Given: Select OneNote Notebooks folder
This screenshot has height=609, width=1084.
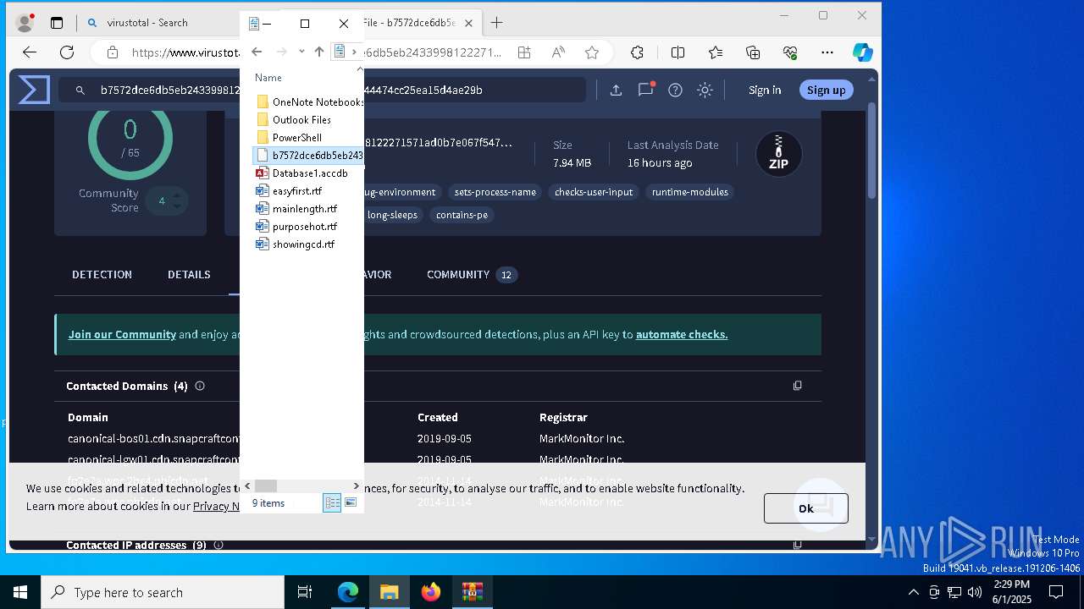Looking at the screenshot, I should 309,101.
